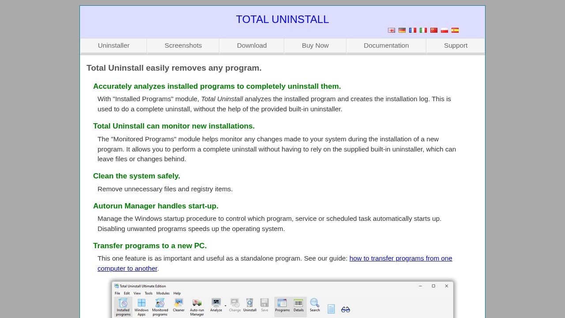Open the Modules menu in app screenshot
Viewport: 565px width, 318px height.
pyautogui.click(x=163, y=293)
